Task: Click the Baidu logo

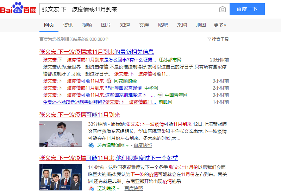Action: 18,8
